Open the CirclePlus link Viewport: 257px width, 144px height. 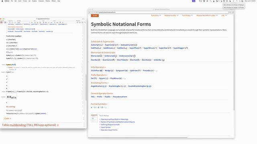click(x=97, y=71)
